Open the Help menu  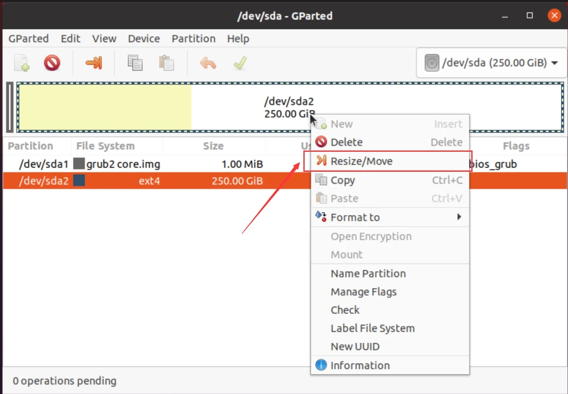[238, 39]
